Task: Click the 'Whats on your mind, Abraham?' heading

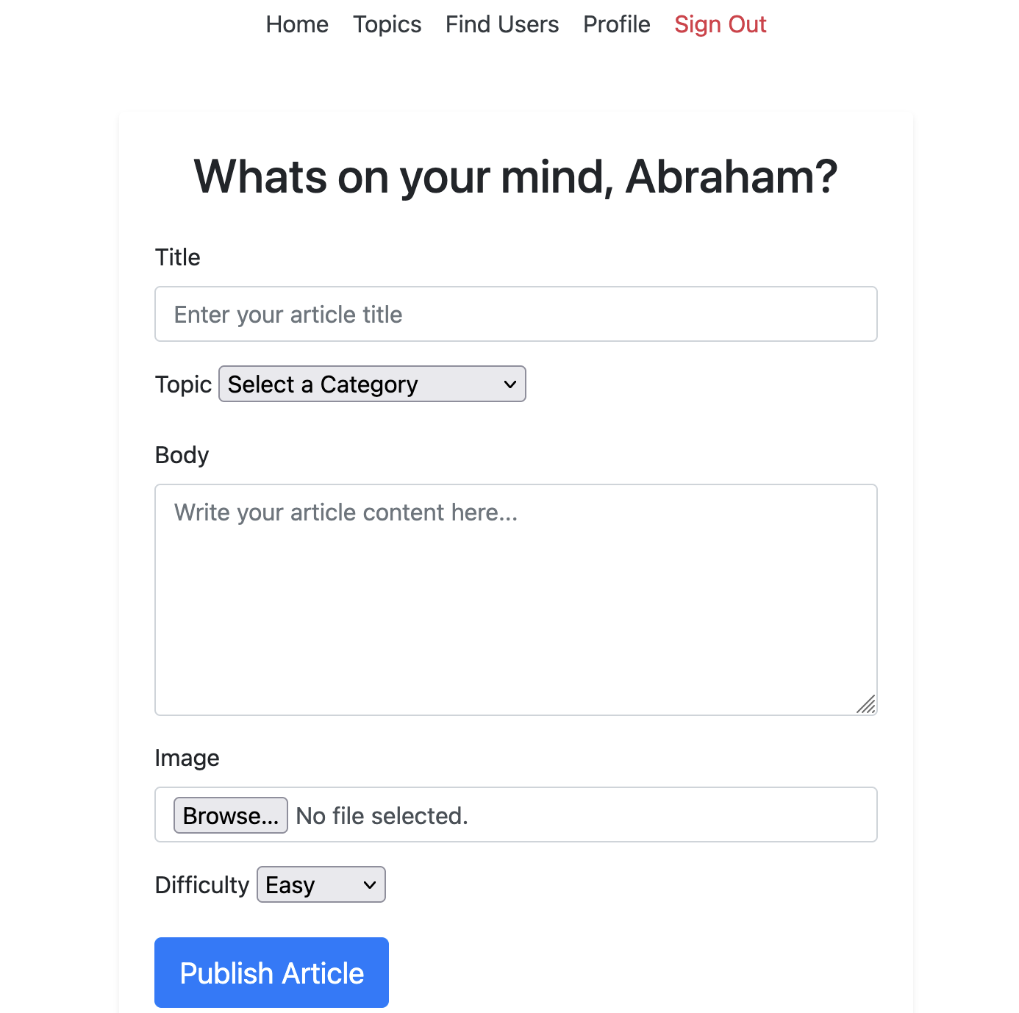Action: 515,177
